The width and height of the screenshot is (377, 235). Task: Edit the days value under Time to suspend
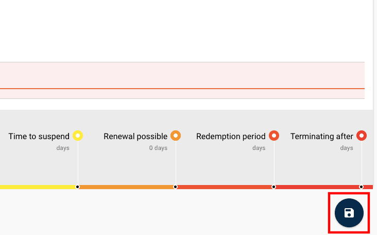pyautogui.click(x=63, y=148)
